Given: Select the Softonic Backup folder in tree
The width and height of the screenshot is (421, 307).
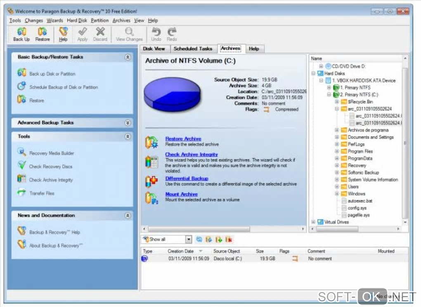Looking at the screenshot, I should pos(363,172).
